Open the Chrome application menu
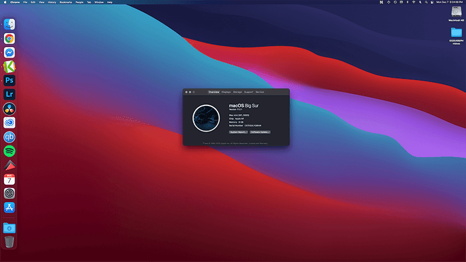466x262 pixels. tap(15, 2)
